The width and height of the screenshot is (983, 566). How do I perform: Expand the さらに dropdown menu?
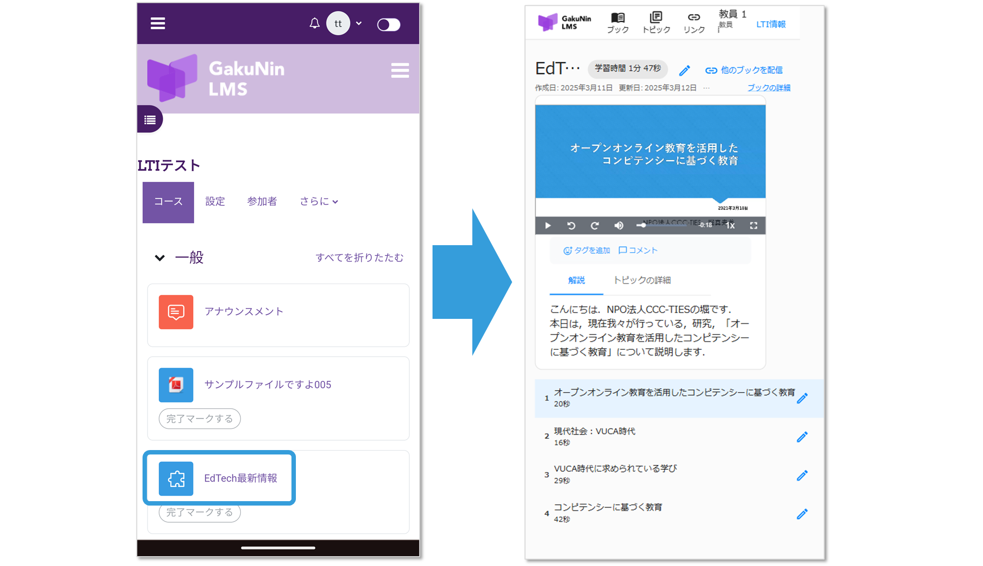click(x=319, y=201)
